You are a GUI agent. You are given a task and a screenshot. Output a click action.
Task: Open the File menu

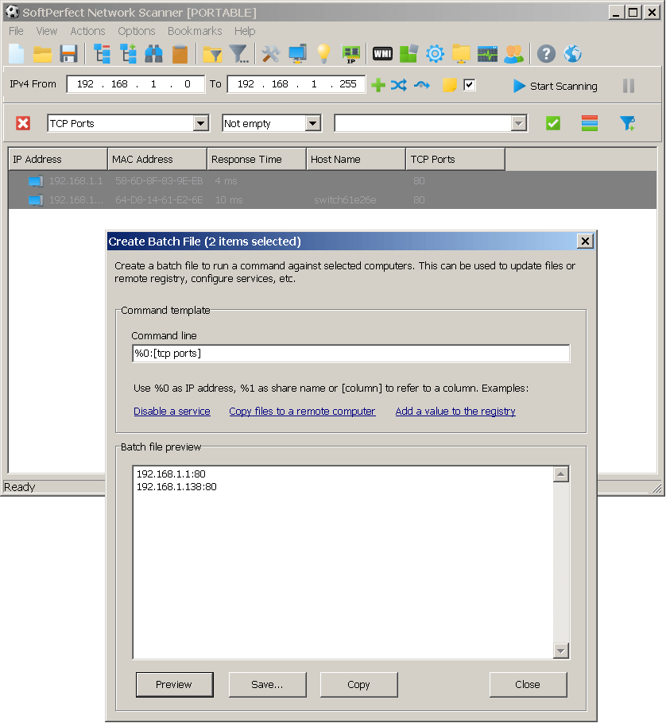(x=16, y=31)
